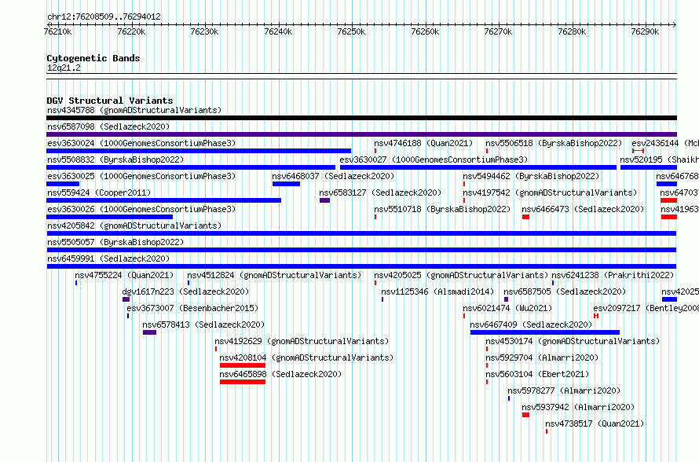Select nsv4208104 gnomAD variant label
This screenshot has height=462, width=699.
point(307,357)
